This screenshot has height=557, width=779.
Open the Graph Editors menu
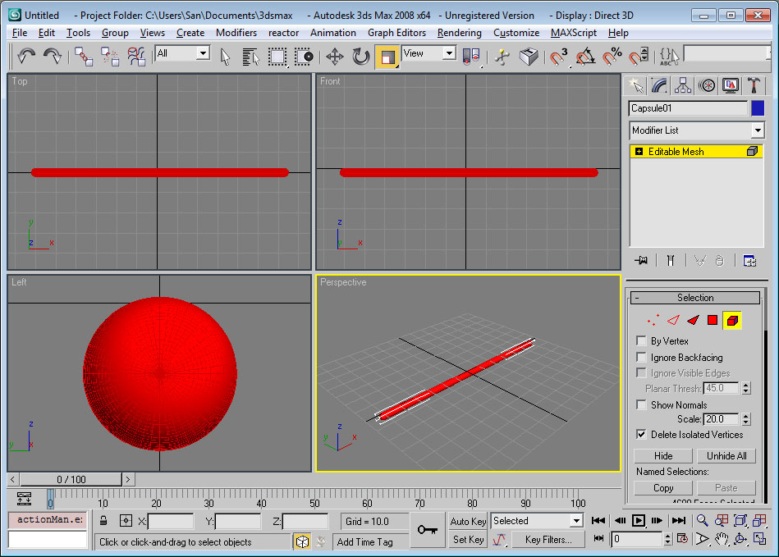397,33
